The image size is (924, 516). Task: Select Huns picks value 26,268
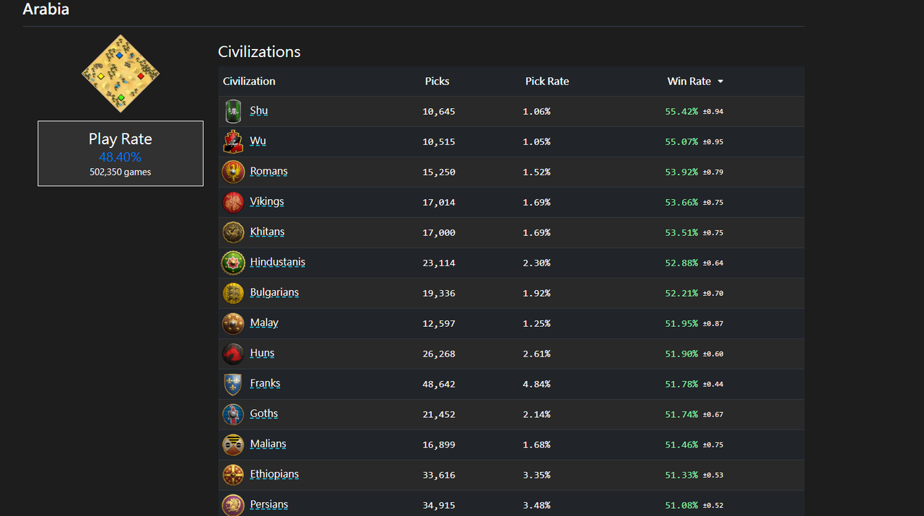pyautogui.click(x=439, y=354)
